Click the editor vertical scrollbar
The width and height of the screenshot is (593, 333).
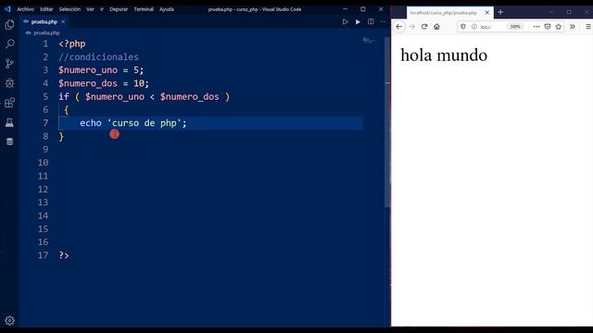pos(387,121)
